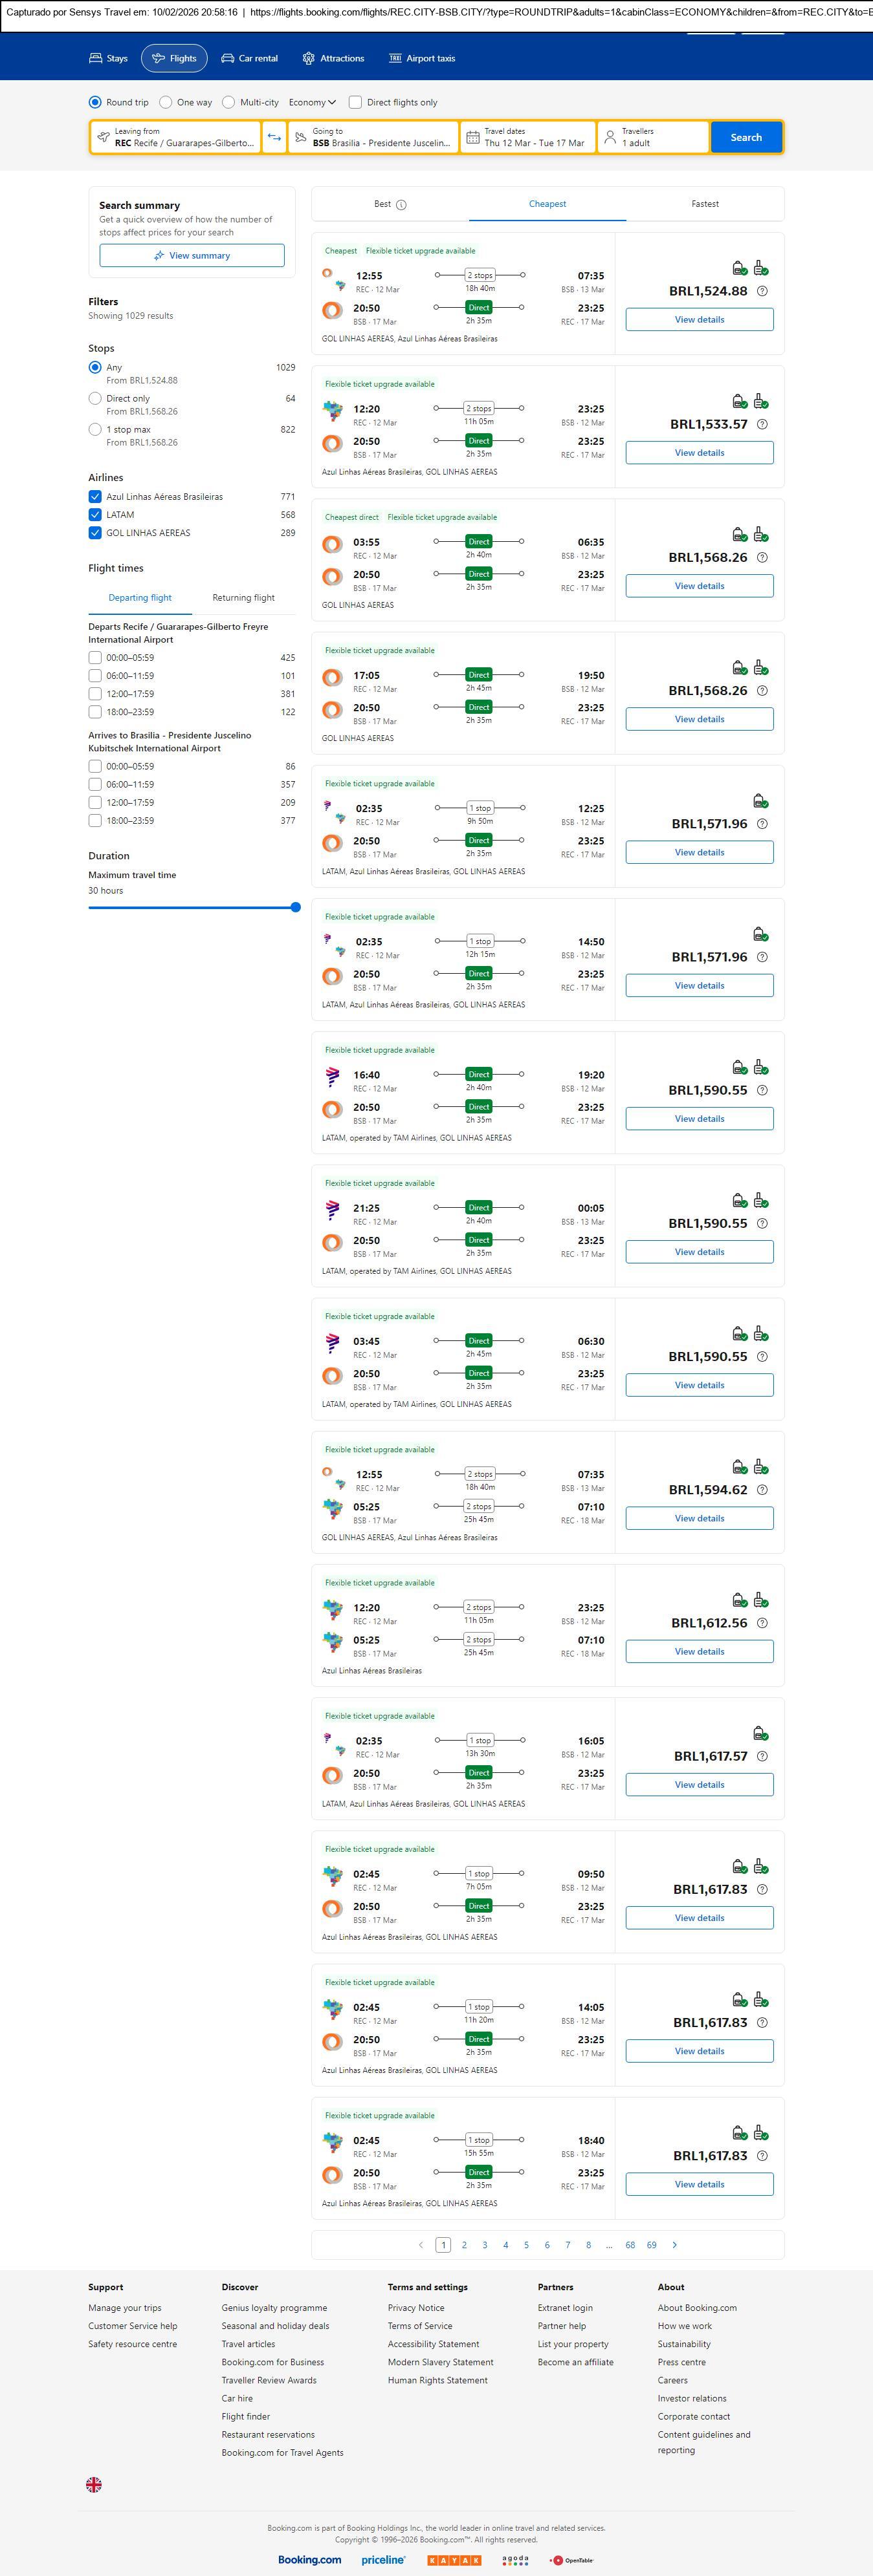The width and height of the screenshot is (873, 2576).
Task: Uncheck the LATAM airline filter
Action: click(95, 515)
